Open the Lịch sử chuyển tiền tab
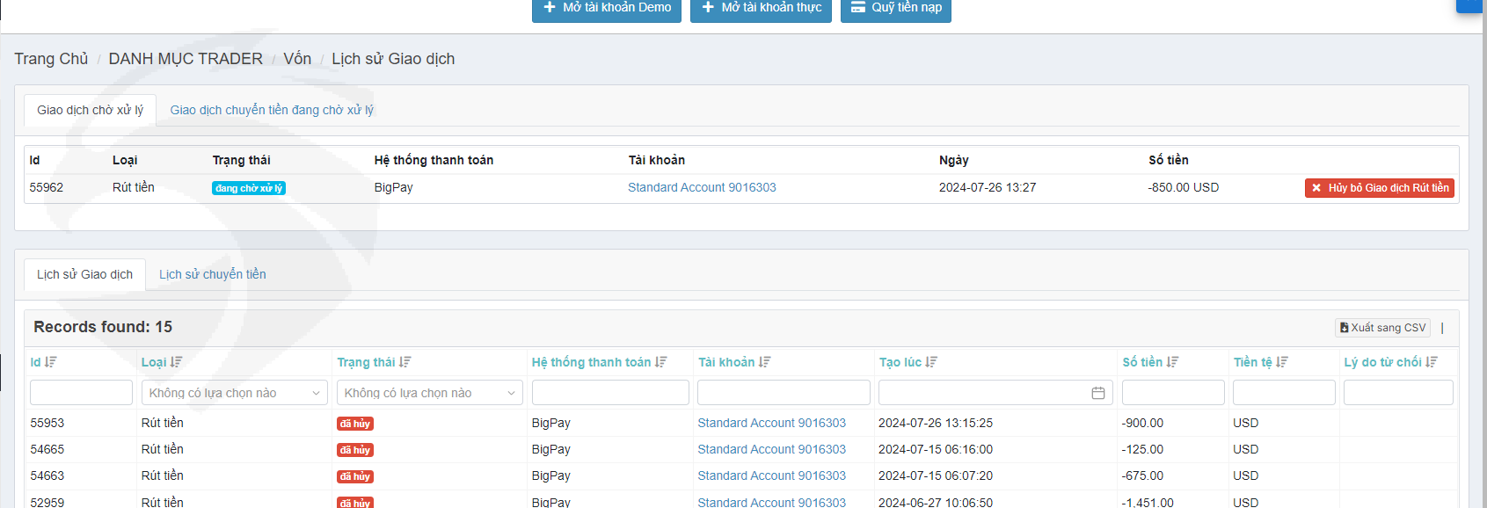Viewport: 1487px width, 508px height. [212, 274]
